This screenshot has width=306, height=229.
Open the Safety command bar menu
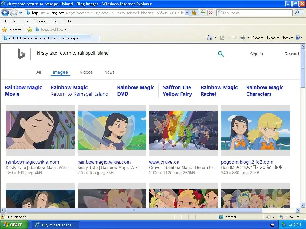tap(273, 38)
